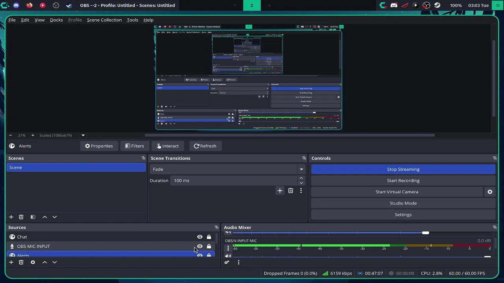The height and width of the screenshot is (283, 504).
Task: Zoom out the preview with minus icon
Action: point(11,135)
